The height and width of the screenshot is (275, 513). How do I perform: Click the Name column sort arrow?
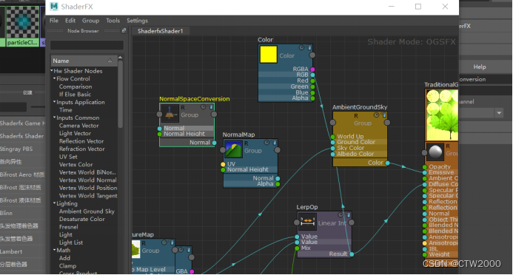click(x=110, y=61)
